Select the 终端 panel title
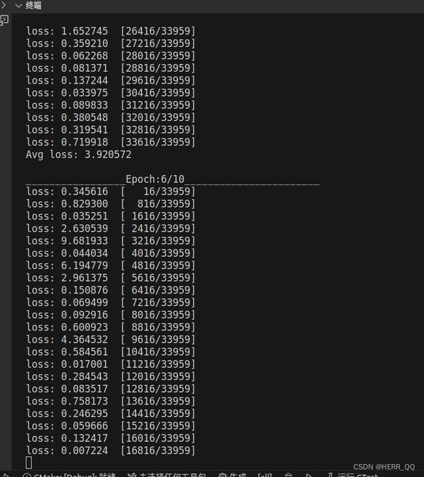Viewport: 424px width, 477px height. point(33,5)
